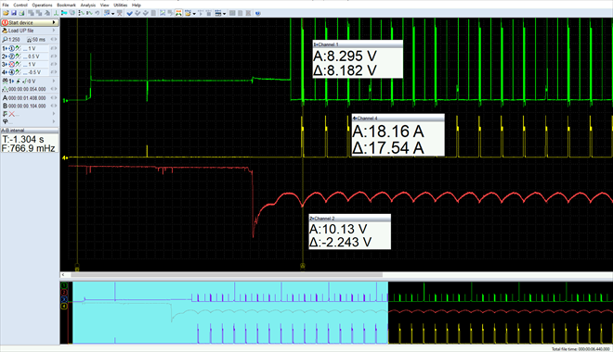Click the undo arrow toolbar icon

point(98,13)
